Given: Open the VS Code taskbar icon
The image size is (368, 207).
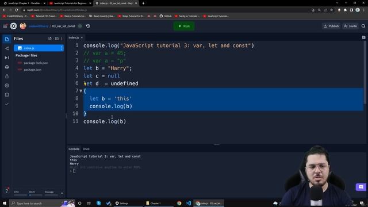Looking at the screenshot, I should [x=189, y=203].
